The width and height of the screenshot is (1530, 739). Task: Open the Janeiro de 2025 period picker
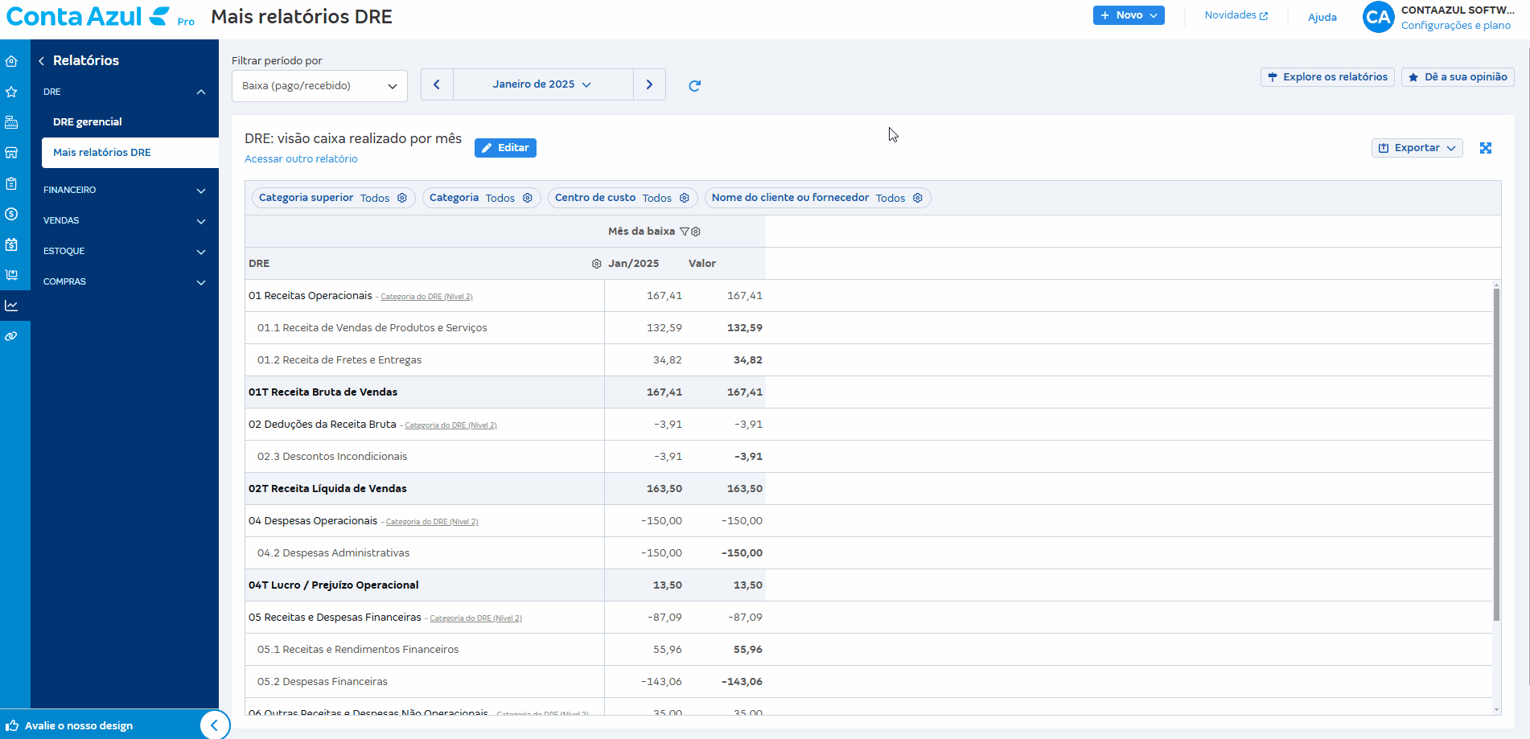tap(542, 84)
